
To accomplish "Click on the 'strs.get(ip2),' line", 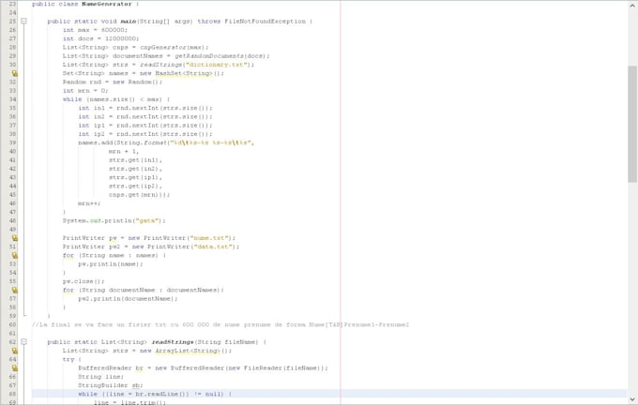I will (135, 187).
